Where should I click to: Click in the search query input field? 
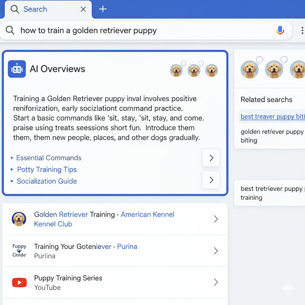click(x=146, y=31)
